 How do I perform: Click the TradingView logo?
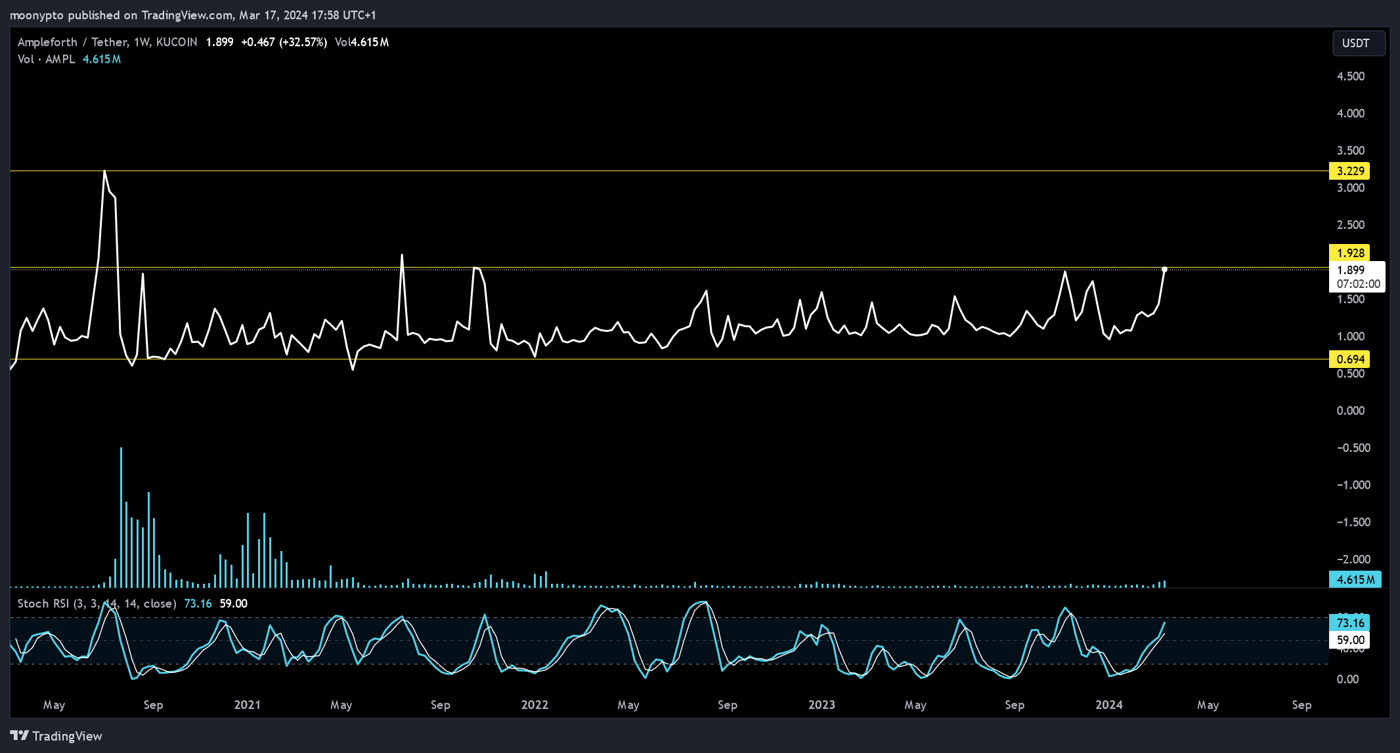[56, 736]
